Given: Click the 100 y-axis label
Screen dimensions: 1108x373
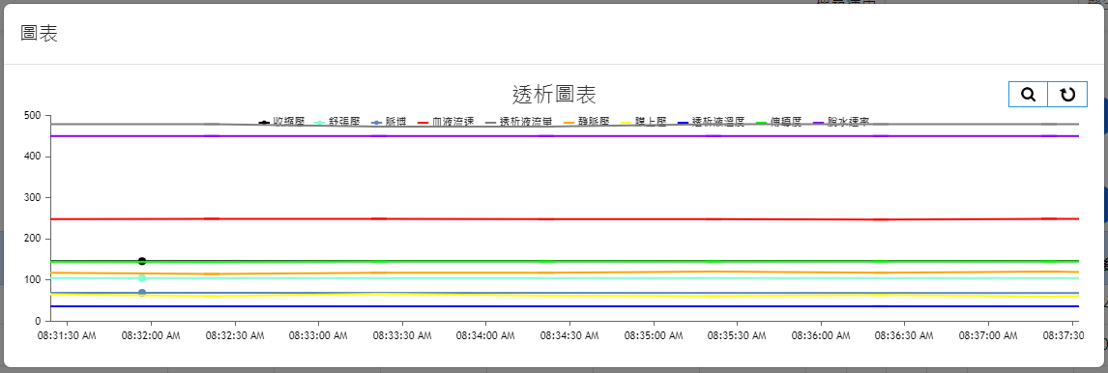Looking at the screenshot, I should pyautogui.click(x=33, y=280).
